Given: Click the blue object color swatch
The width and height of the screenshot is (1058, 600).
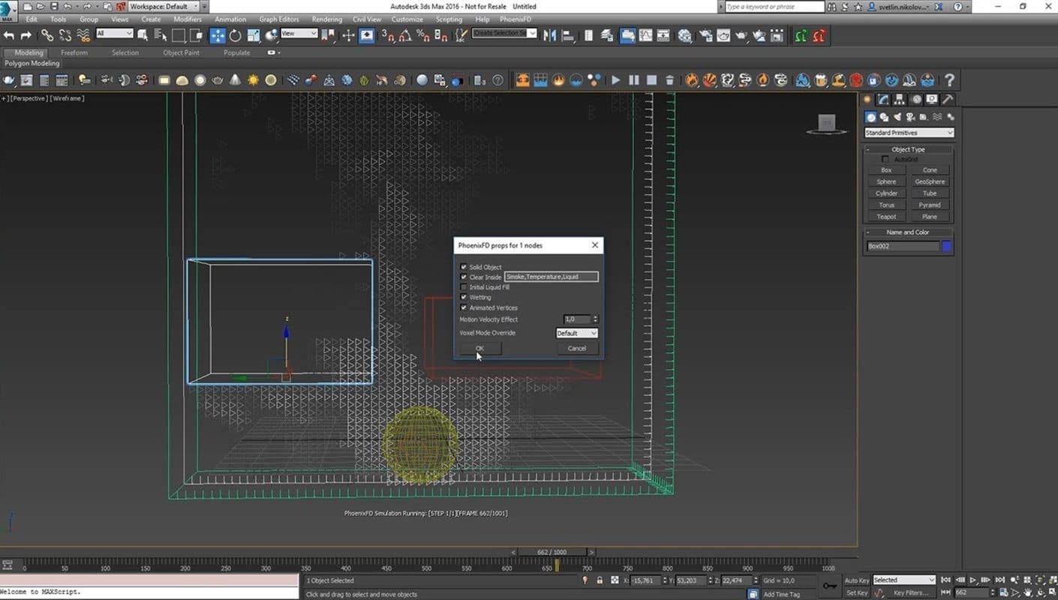Looking at the screenshot, I should tap(947, 246).
